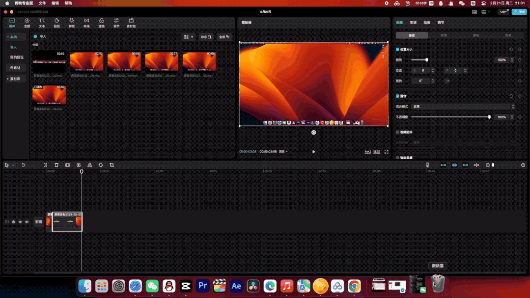530x298 pixels.
Task: Expand the 素材库 library tree item
Action: point(14,79)
